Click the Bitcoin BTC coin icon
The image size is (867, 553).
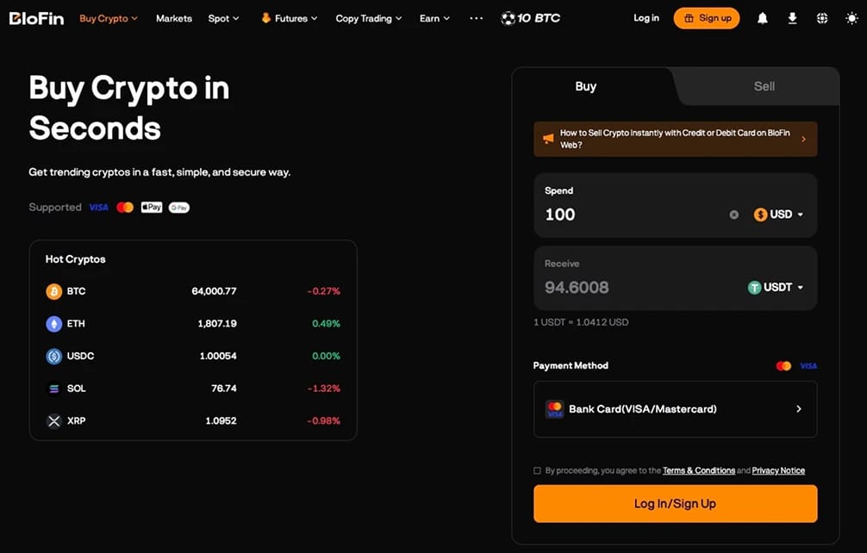[x=53, y=291]
